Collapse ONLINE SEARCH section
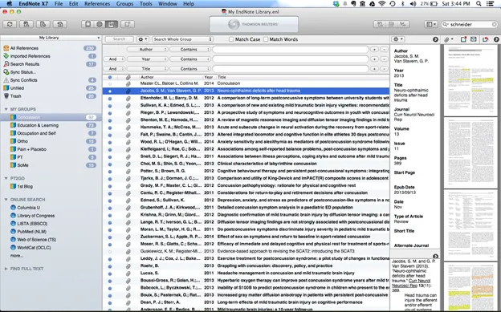This screenshot has width=501, height=312. pos(6,200)
